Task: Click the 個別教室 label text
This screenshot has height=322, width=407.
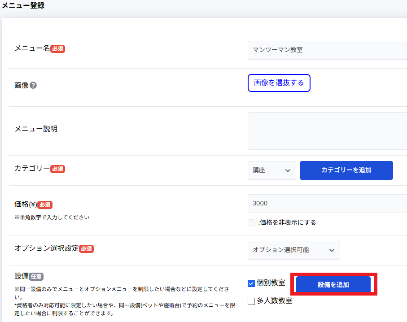Action: (x=271, y=283)
